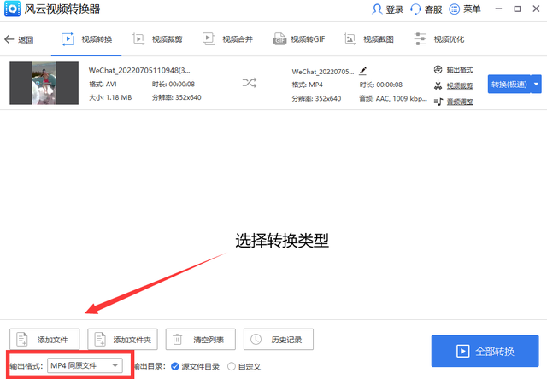The width and height of the screenshot is (547, 379).
Task: Open the 菜单 menu icon
Action: (x=454, y=9)
